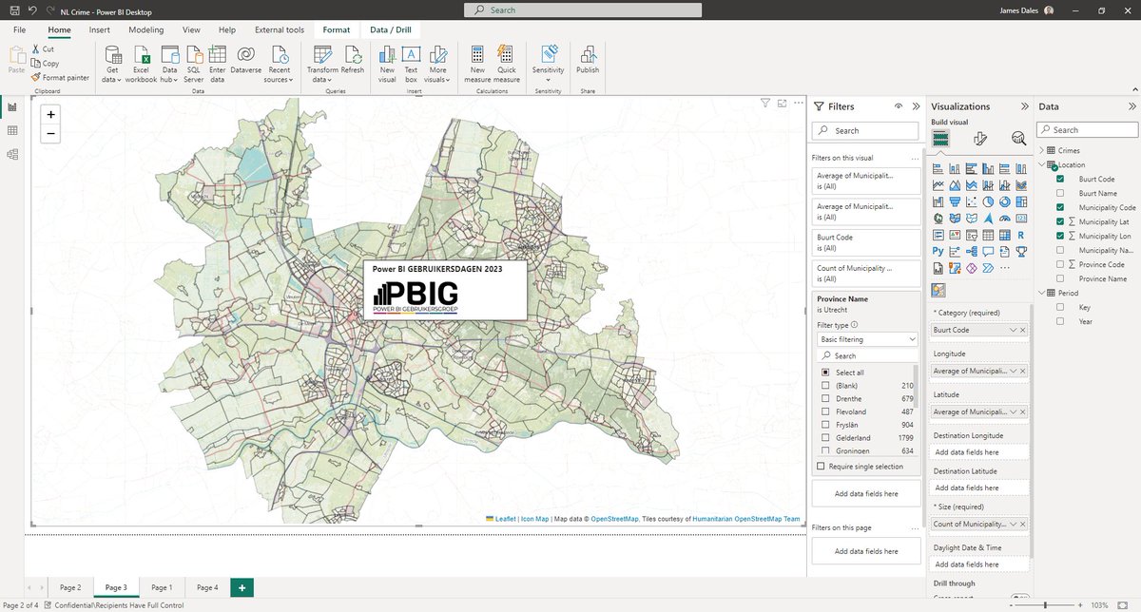Viewport: 1141px width, 612px height.
Task: Import an Excel workbook
Action: click(141, 63)
